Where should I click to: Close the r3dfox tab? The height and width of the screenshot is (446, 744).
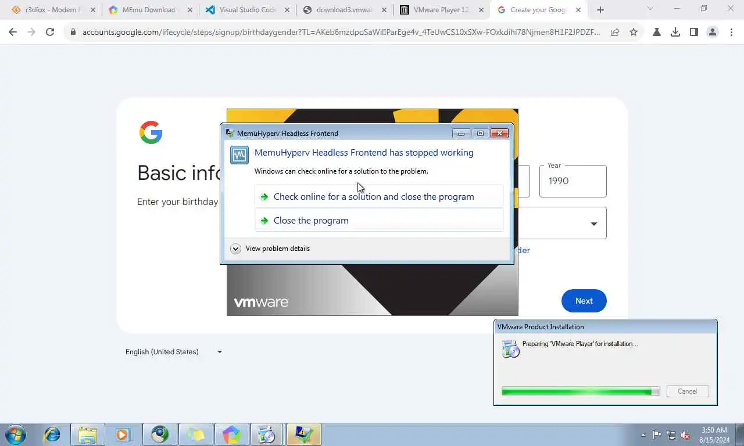(x=93, y=10)
